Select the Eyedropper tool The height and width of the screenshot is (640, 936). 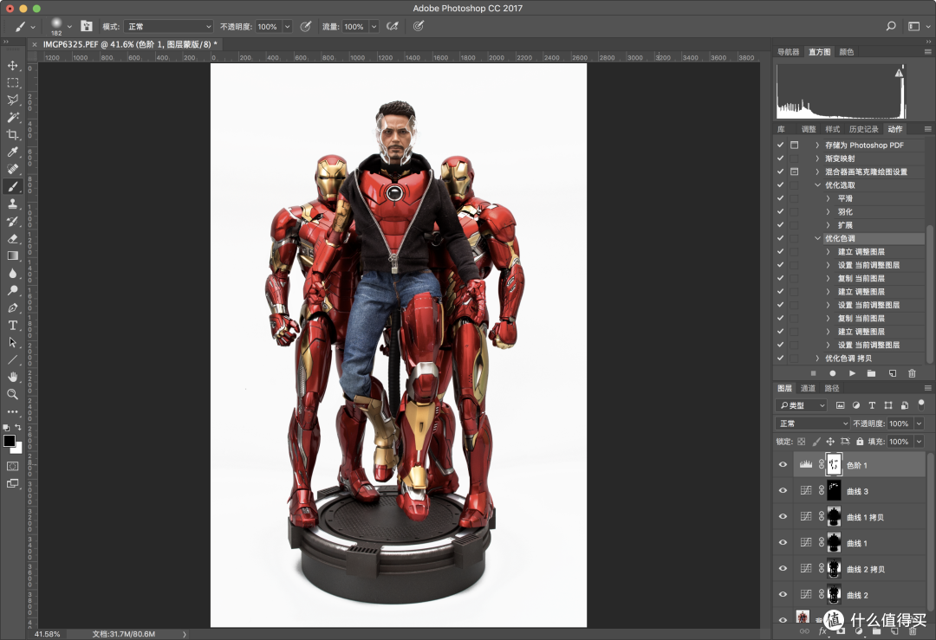coord(12,152)
